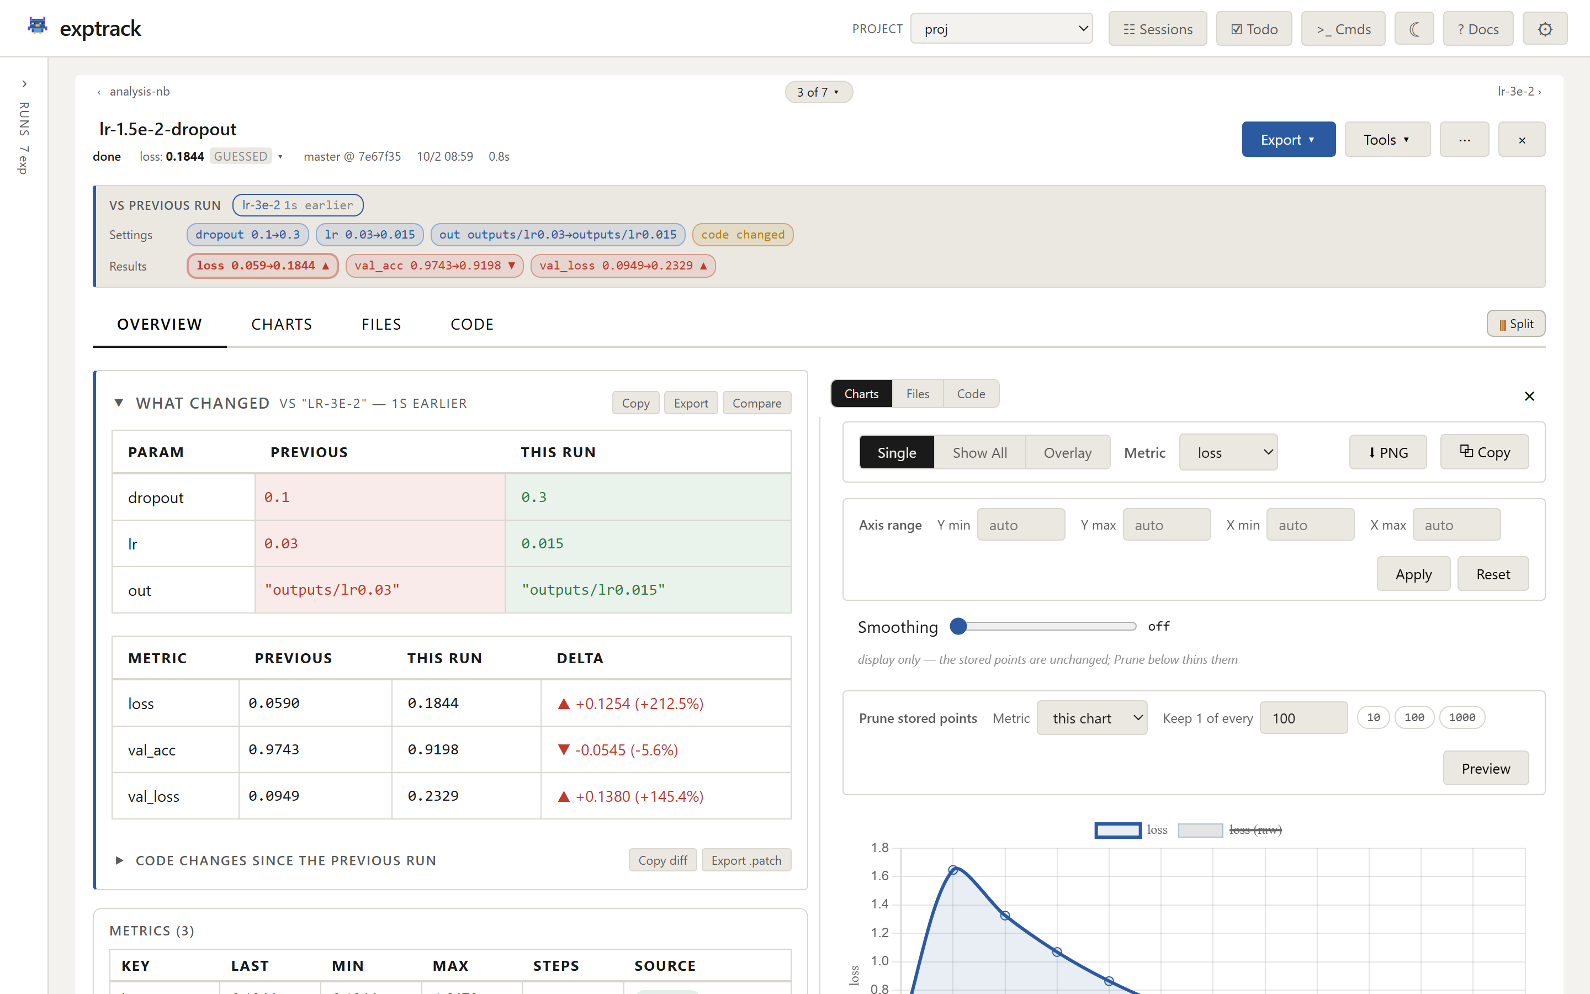Open the 3 of 7 run selector
Image resolution: width=1590 pixels, height=994 pixels.
pyautogui.click(x=819, y=92)
